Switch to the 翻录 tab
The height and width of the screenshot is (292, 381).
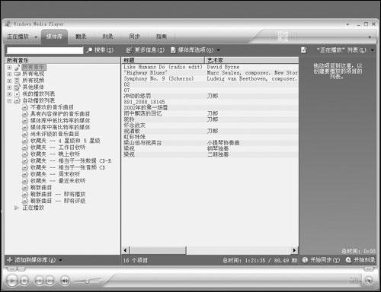point(81,36)
